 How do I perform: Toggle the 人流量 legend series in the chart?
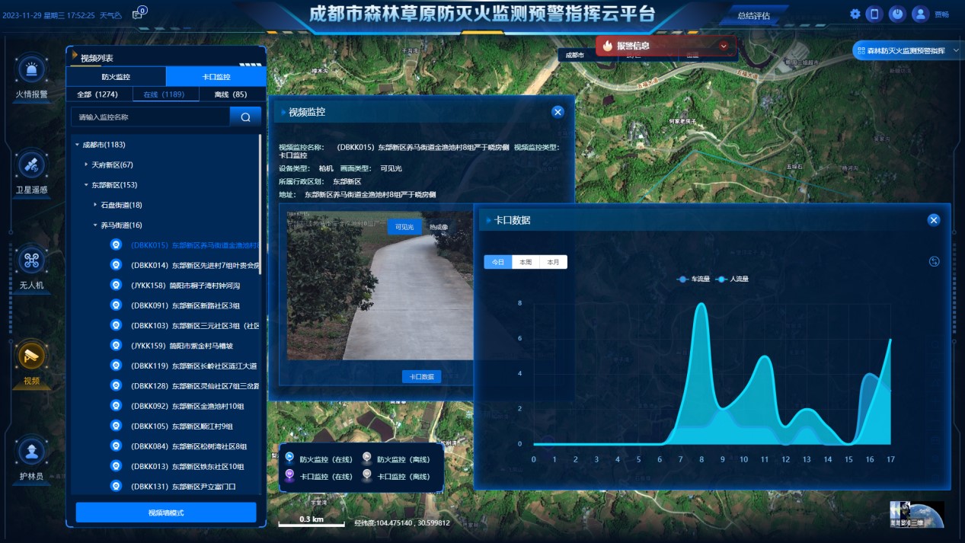coord(732,279)
